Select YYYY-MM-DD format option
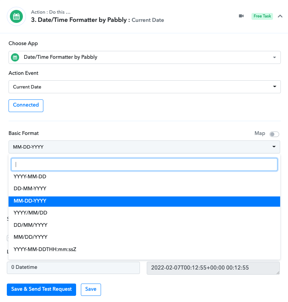The width and height of the screenshot is (288, 302). 144,177
